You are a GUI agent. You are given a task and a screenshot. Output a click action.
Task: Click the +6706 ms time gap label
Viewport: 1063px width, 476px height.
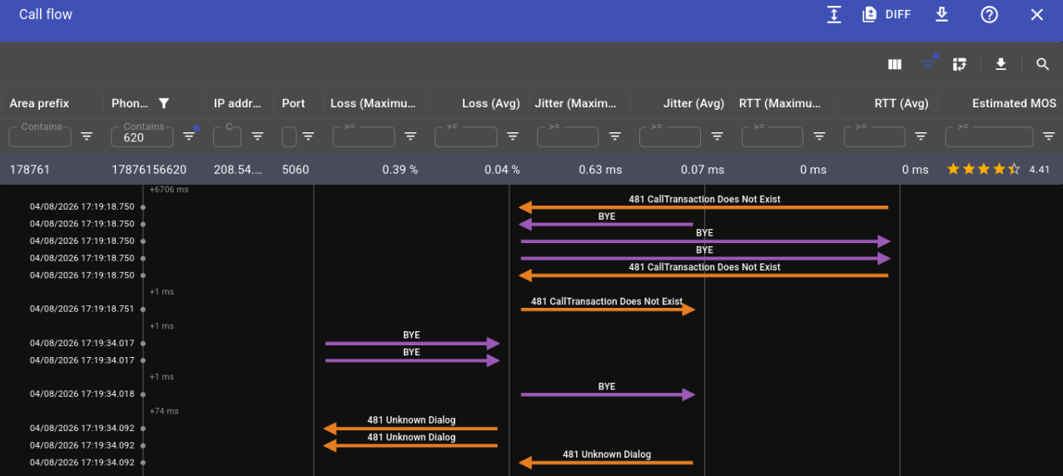coord(169,190)
